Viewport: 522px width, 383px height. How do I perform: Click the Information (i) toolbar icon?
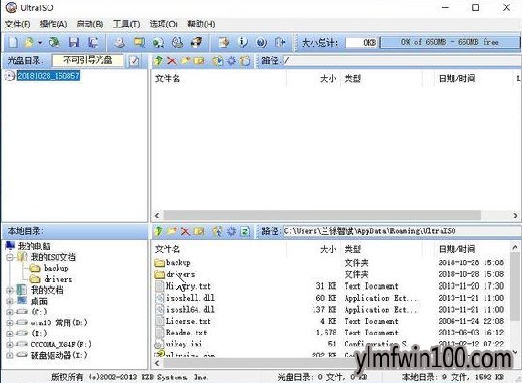click(242, 43)
